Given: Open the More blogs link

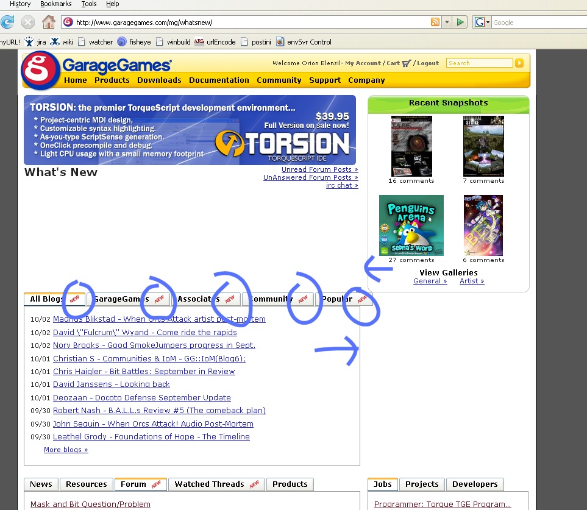Looking at the screenshot, I should (x=66, y=450).
